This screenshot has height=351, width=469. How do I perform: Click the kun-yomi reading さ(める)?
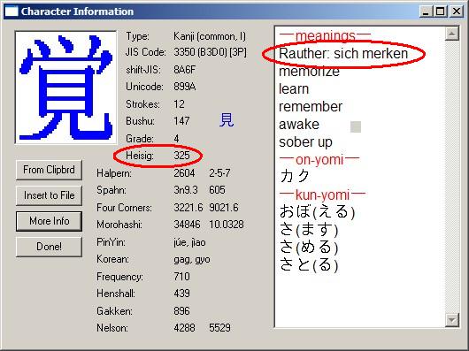(309, 248)
